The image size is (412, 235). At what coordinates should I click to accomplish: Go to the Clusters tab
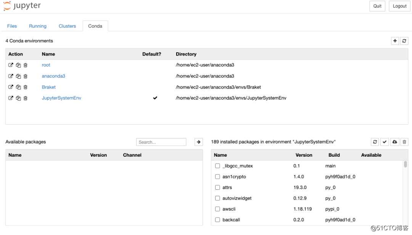tap(67, 26)
